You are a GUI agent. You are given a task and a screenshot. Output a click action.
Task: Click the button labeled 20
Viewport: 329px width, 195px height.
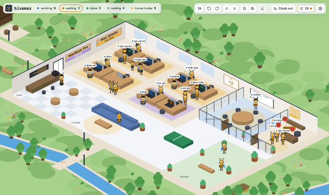(199, 9)
